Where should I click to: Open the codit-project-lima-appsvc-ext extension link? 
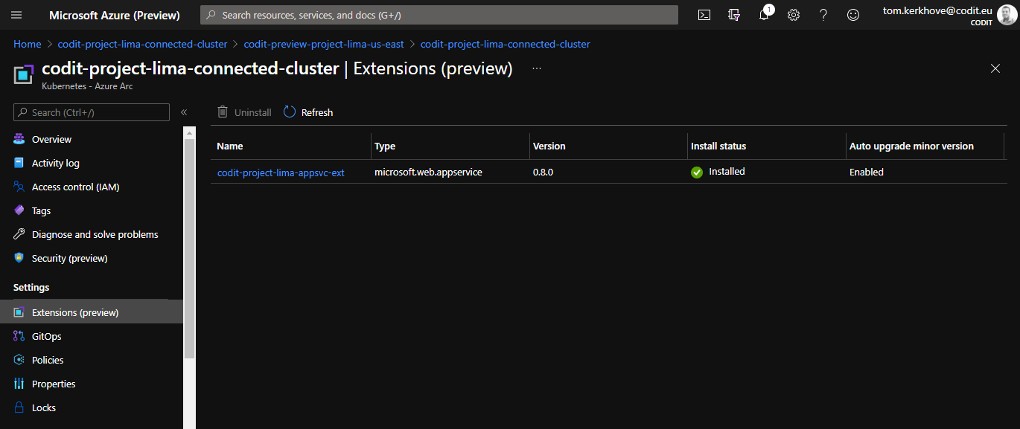pos(281,172)
